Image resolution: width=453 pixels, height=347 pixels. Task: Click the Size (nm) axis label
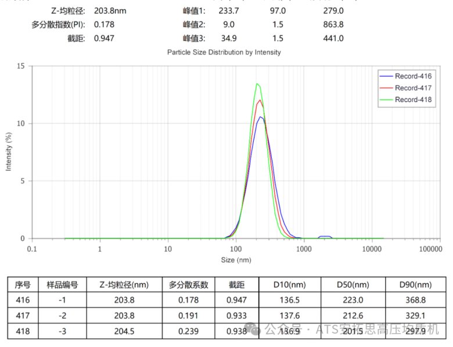235,260
